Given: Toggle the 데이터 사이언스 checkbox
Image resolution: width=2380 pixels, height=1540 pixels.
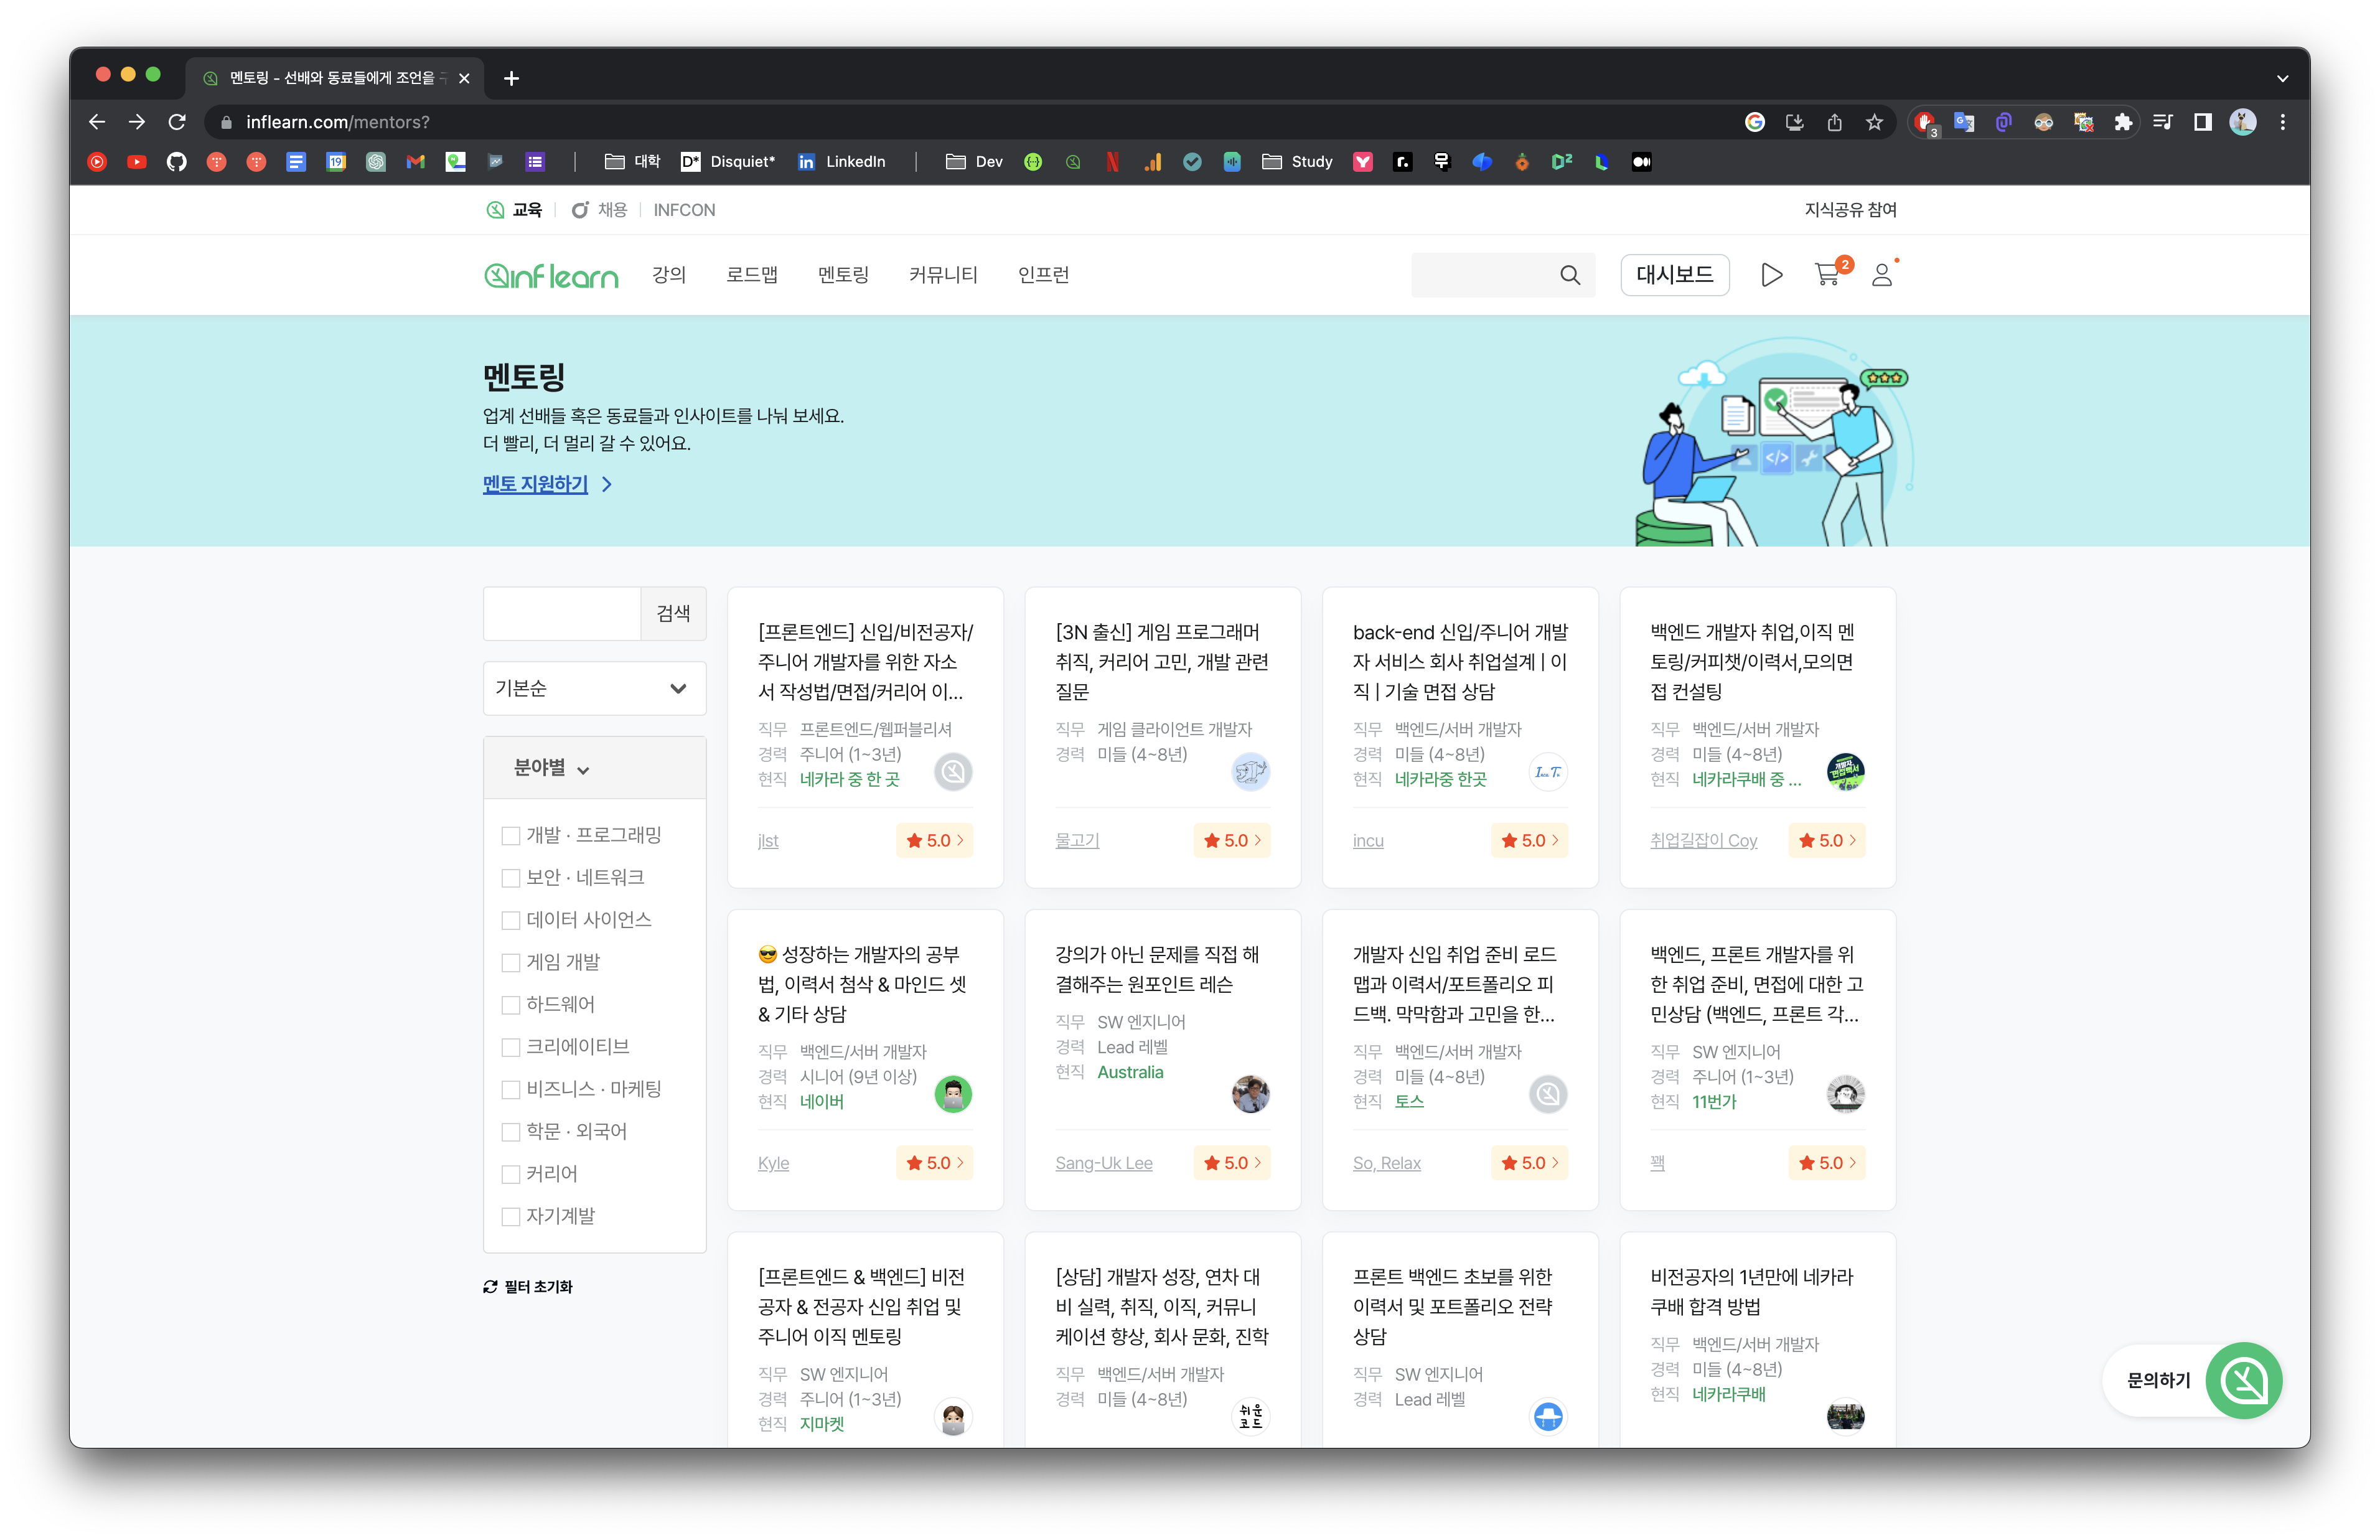Looking at the screenshot, I should click(x=511, y=920).
